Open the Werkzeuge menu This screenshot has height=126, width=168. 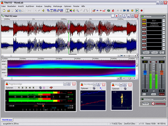[x=57, y=6]
